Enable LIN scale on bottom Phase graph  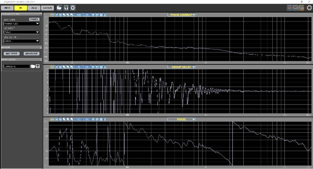[x=56, y=119]
